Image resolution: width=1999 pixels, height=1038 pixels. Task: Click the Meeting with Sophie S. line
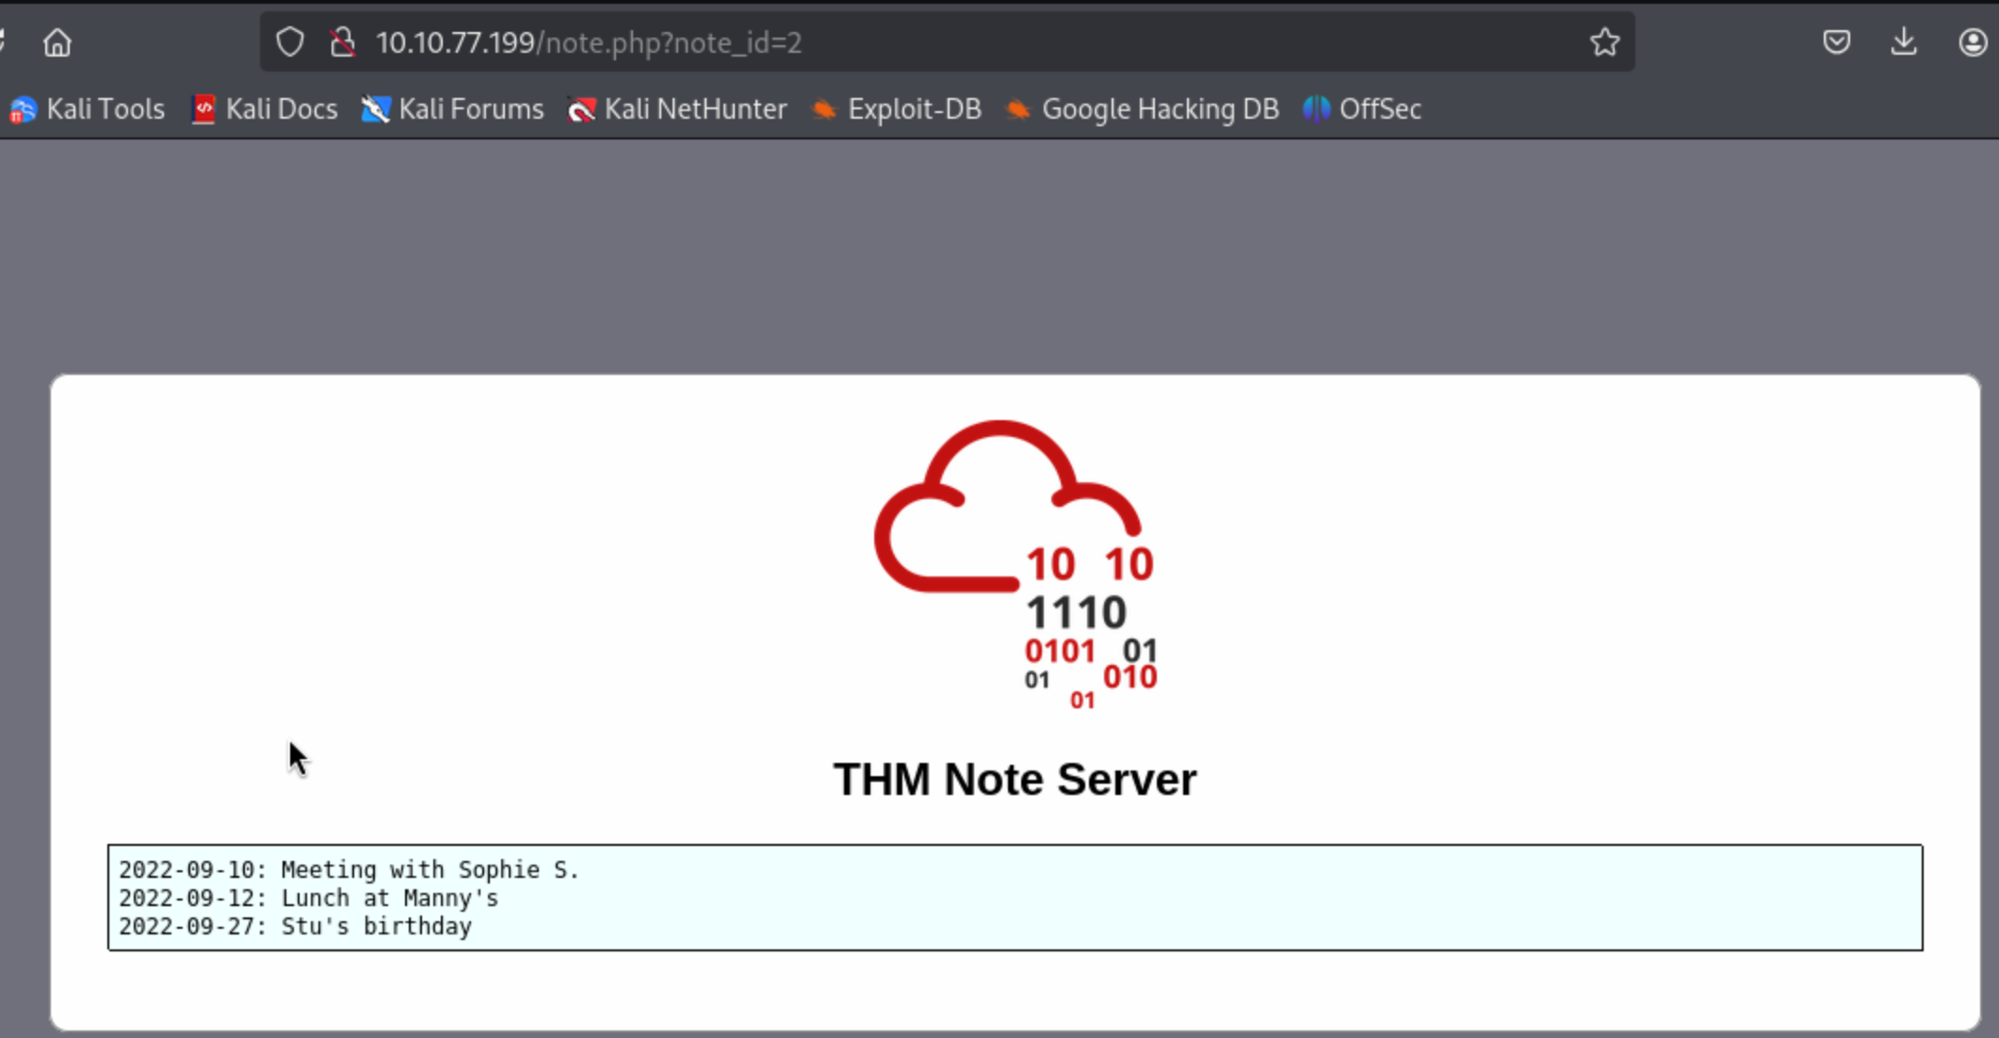pos(349,869)
